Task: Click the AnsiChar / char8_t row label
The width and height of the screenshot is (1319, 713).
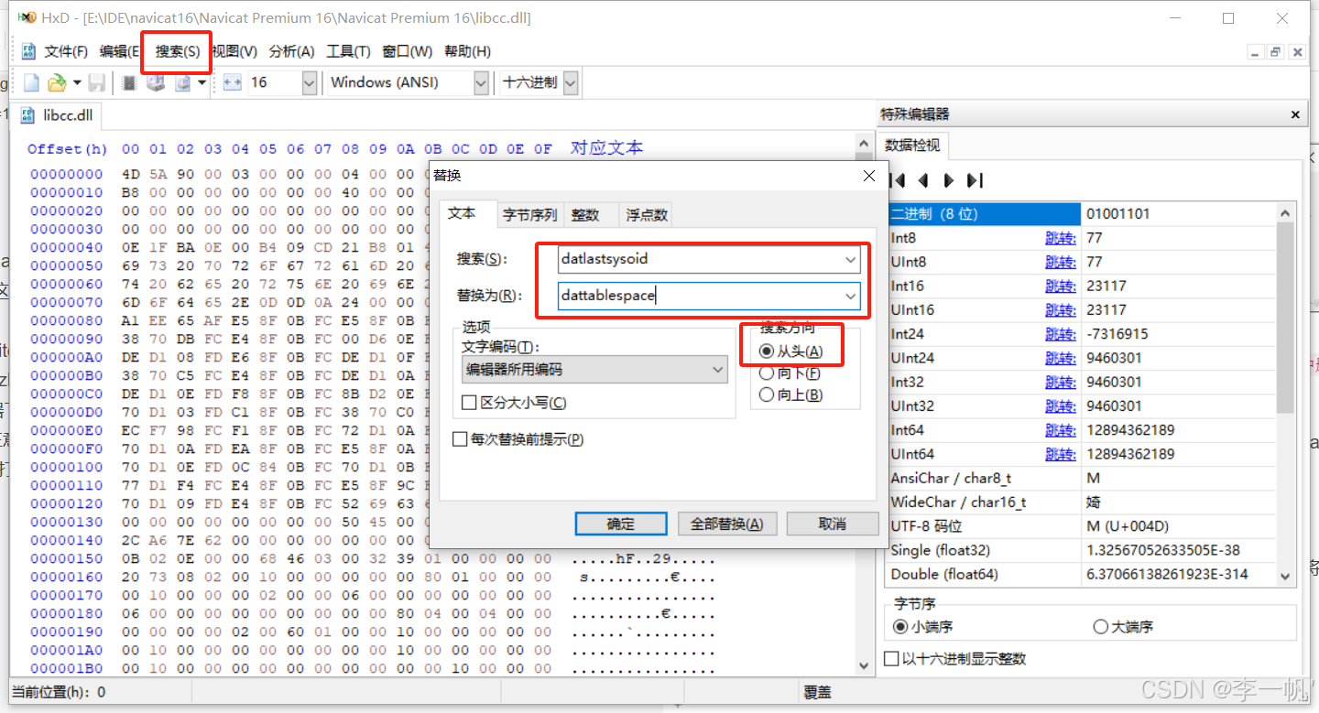Action: (951, 478)
